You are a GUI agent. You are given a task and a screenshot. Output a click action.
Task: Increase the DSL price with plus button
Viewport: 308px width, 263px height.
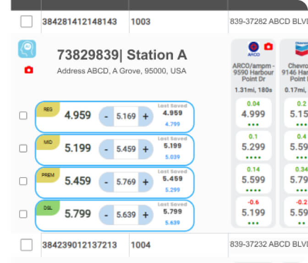point(146,215)
